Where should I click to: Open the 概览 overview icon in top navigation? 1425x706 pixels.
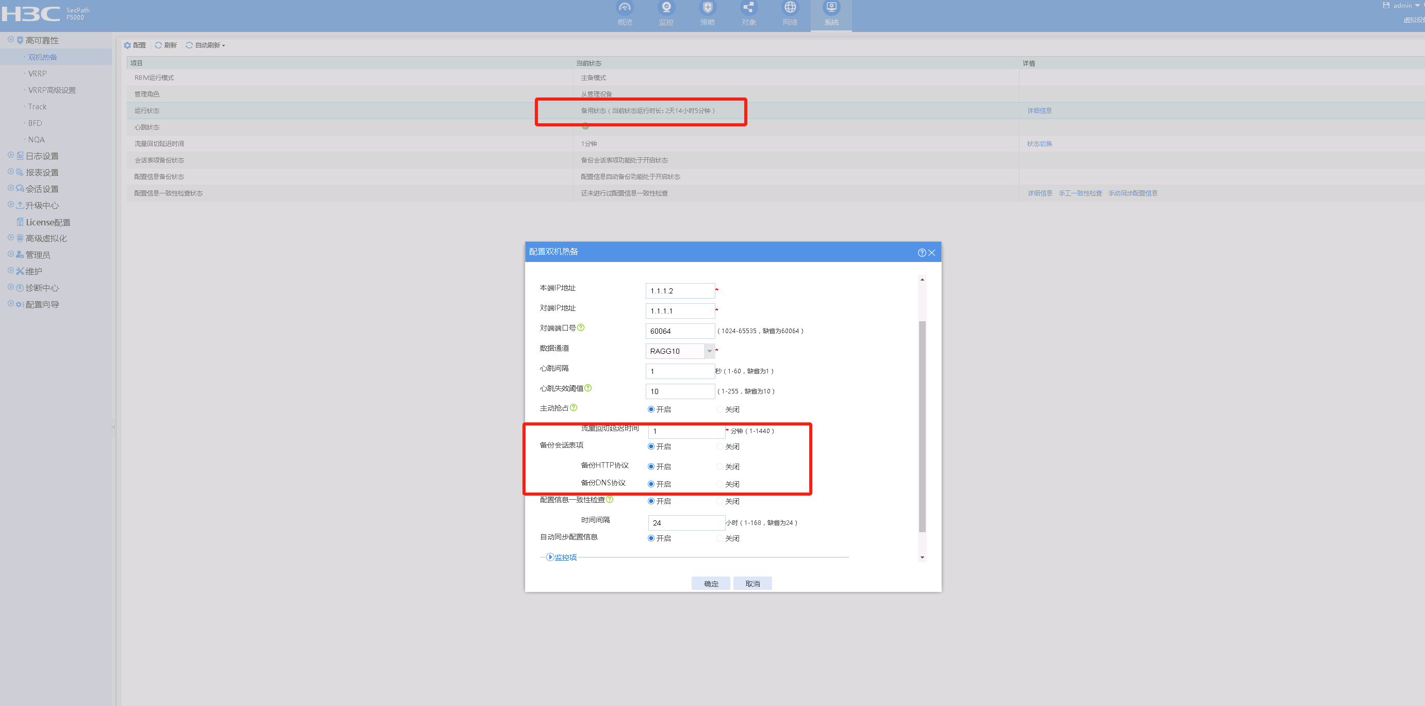[x=624, y=8]
